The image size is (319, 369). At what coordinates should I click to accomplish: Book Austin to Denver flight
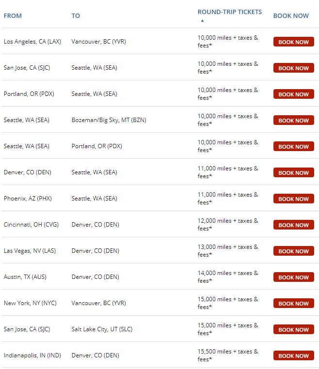[293, 277]
